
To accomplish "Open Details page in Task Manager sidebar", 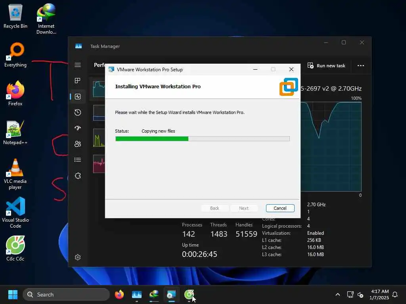I will click(78, 160).
